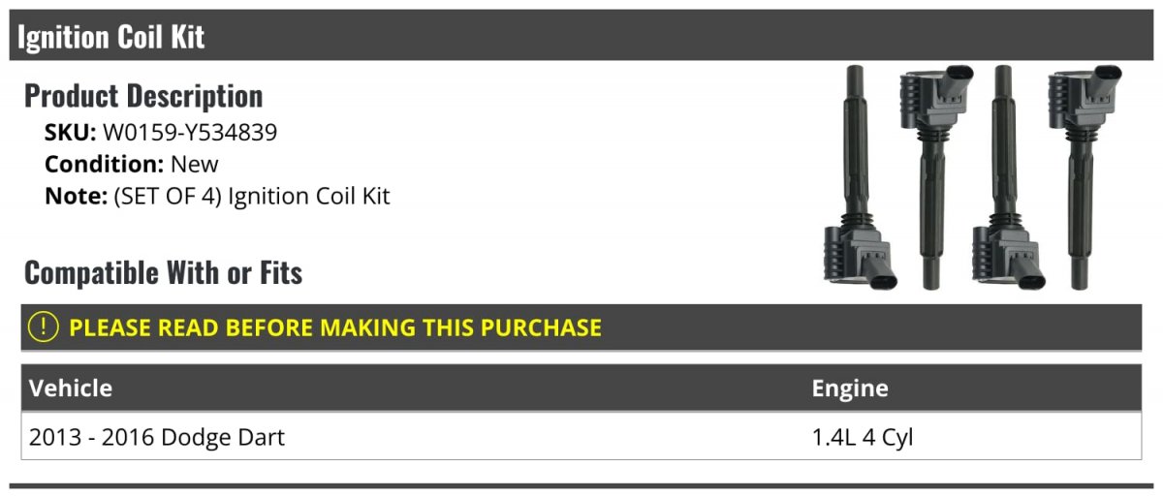1163x498 pixels.
Task: Click the SKU label
Action: tap(71, 133)
